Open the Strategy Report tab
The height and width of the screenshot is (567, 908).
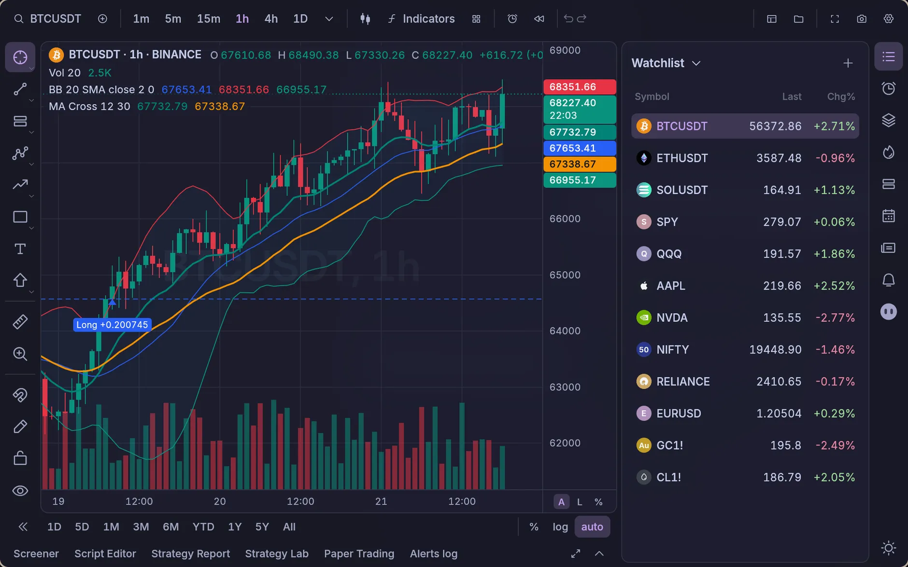(x=190, y=553)
